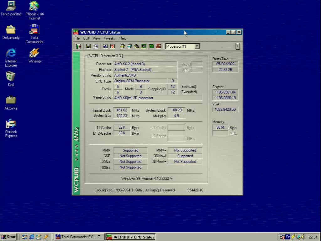Click the green board device info icon
This screenshot has height=241, width=321.
(151, 46)
